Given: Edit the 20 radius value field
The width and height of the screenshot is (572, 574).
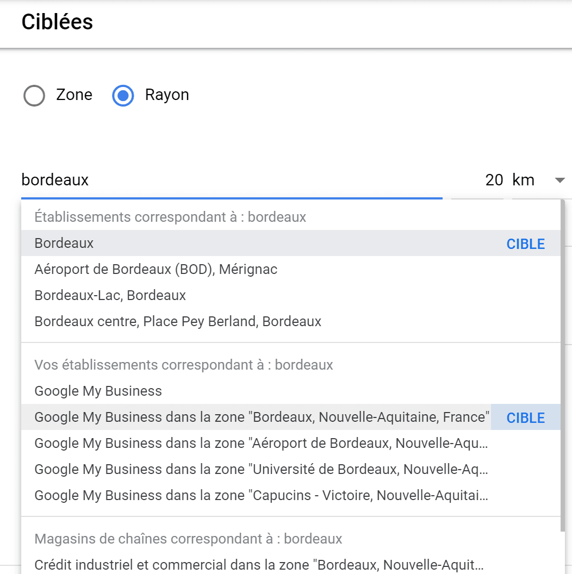Looking at the screenshot, I should pyautogui.click(x=494, y=180).
